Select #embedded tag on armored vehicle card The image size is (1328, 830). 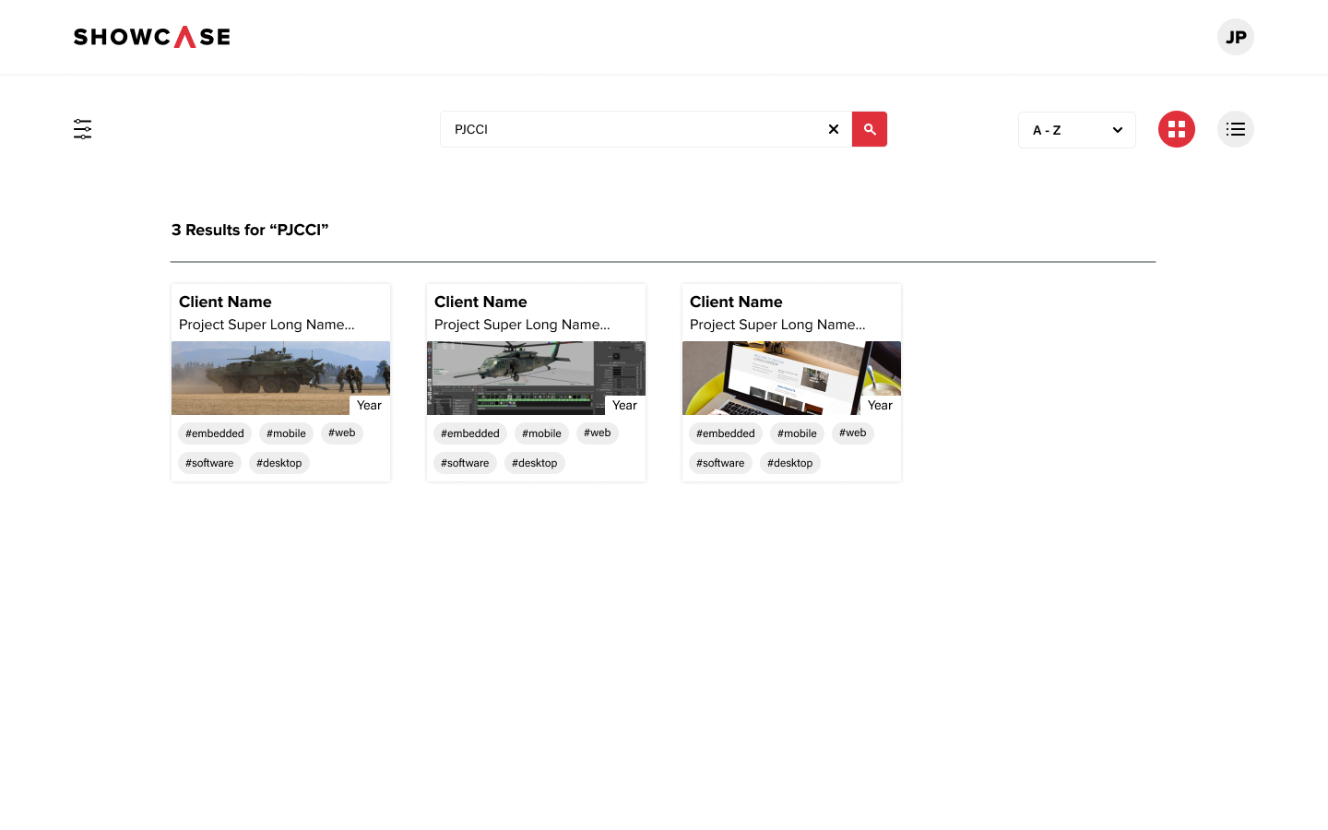click(215, 433)
